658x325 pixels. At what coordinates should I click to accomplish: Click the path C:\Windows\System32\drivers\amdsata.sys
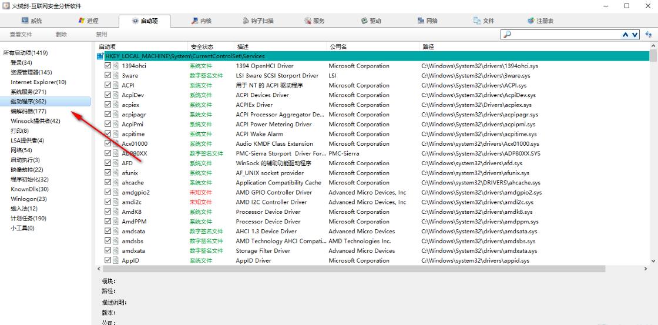point(479,231)
